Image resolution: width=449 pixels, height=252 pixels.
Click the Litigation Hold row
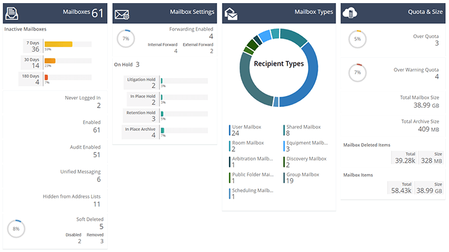coord(165,82)
